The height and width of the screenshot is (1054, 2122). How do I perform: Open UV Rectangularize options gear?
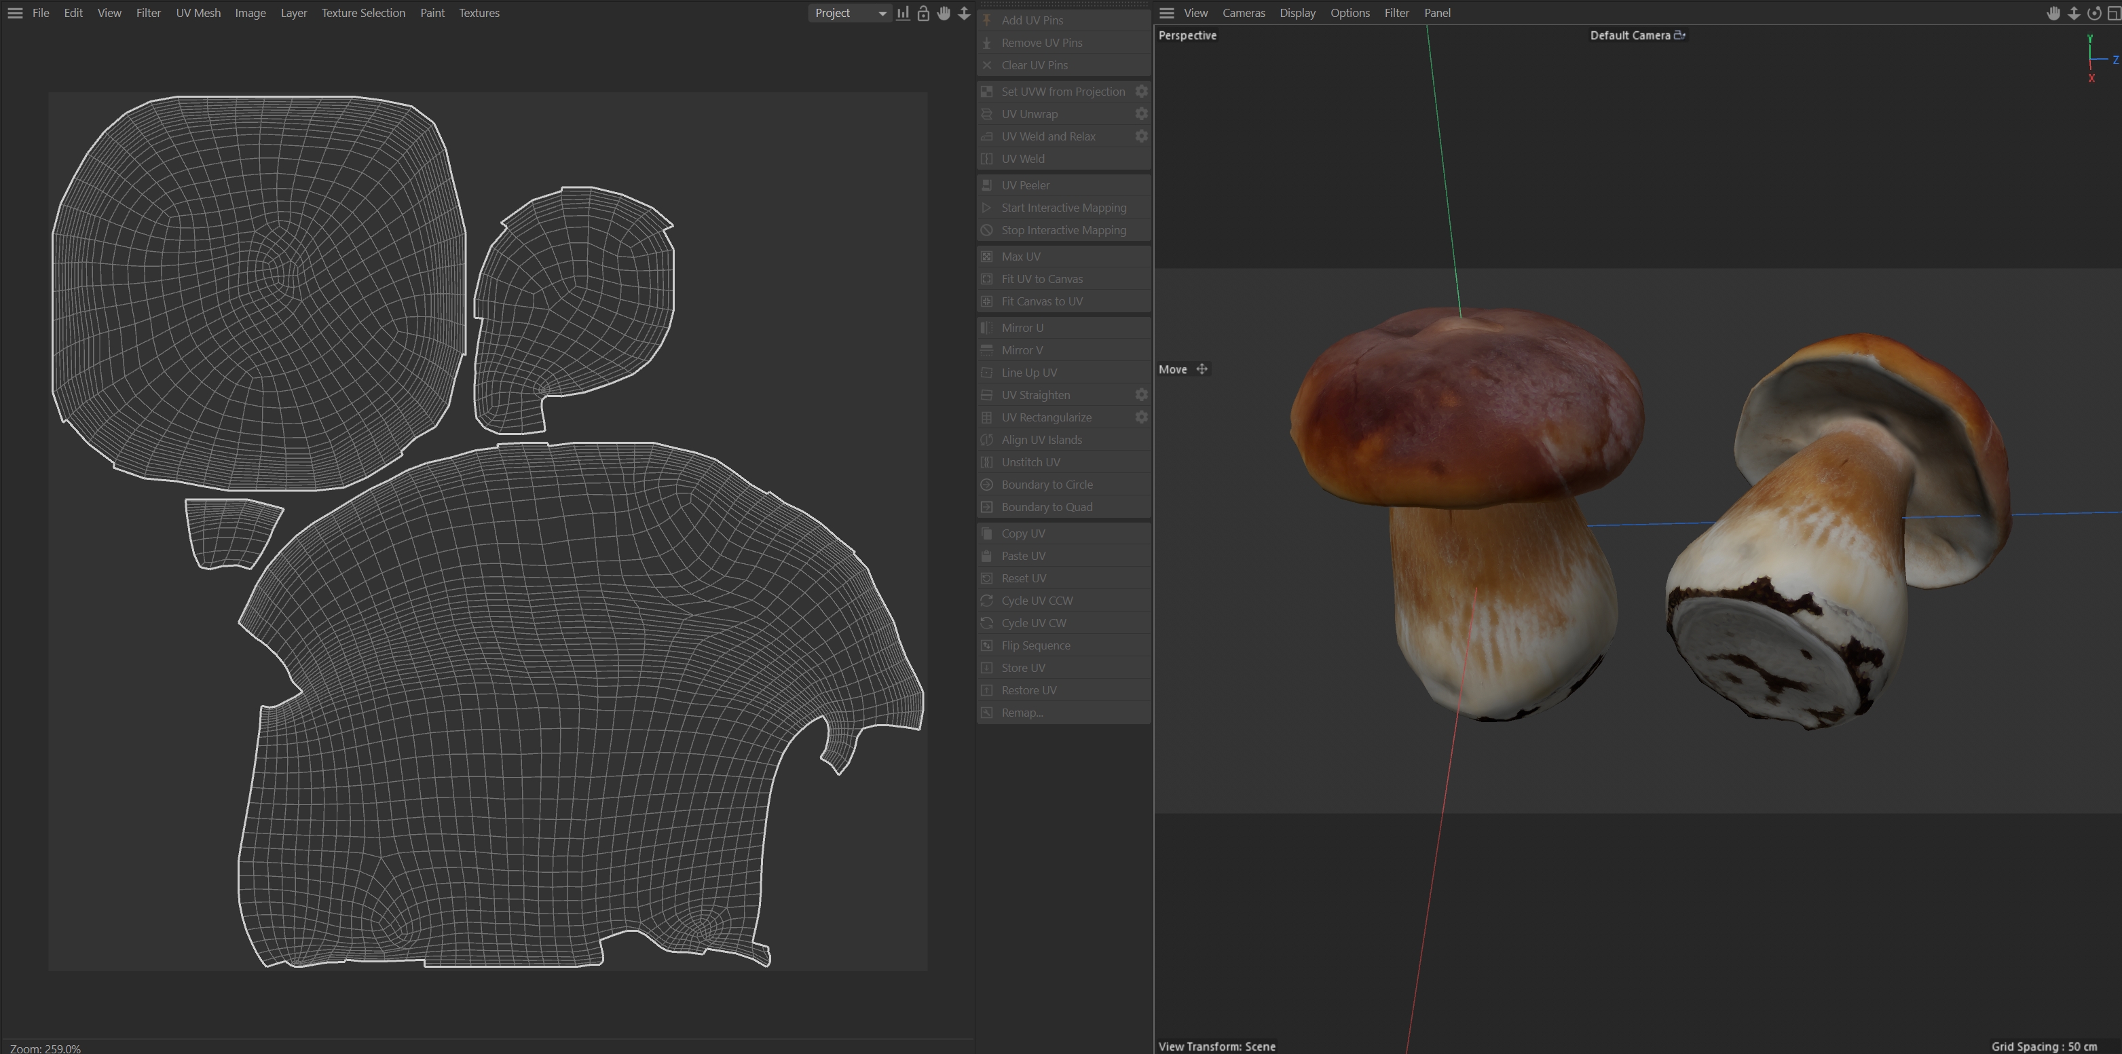tap(1141, 417)
